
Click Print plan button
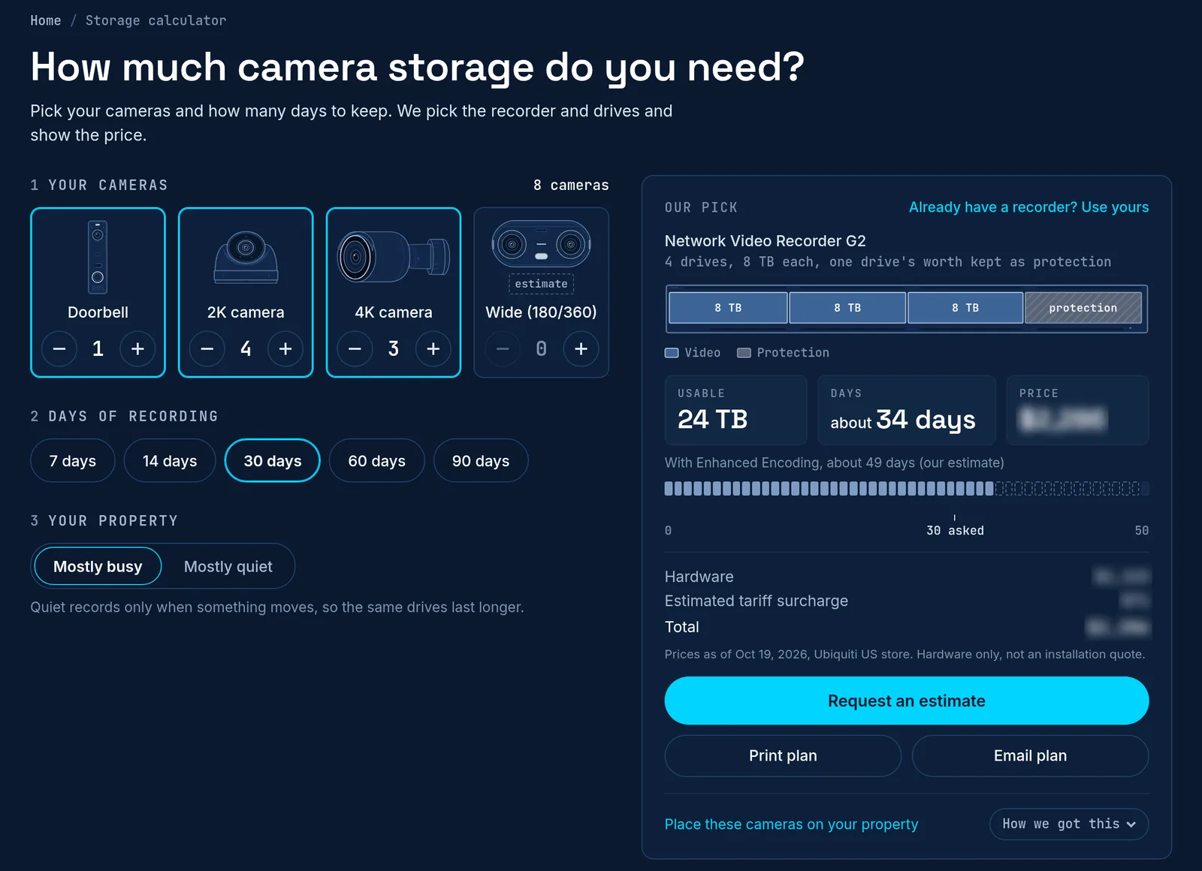(x=783, y=756)
